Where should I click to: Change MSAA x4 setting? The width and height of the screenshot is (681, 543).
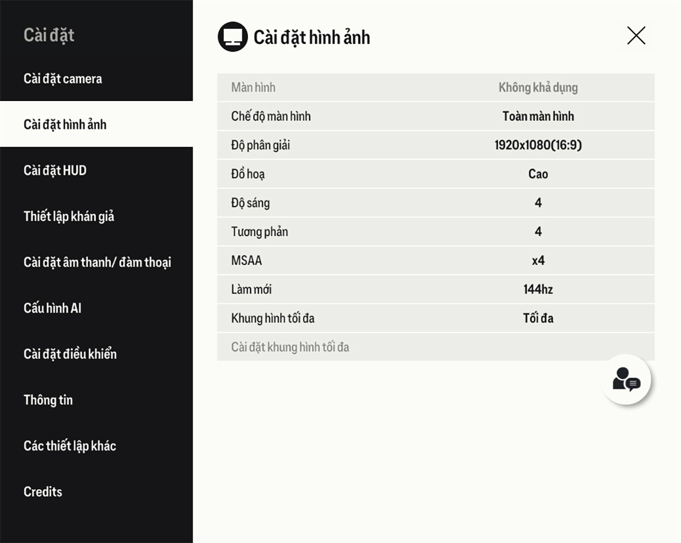click(x=538, y=261)
